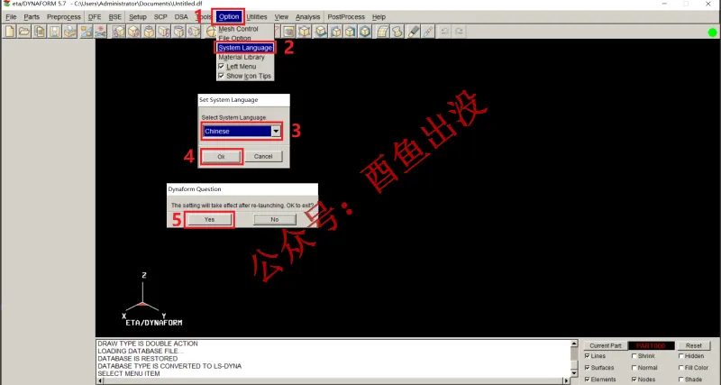Click the PART000 current part color field
This screenshot has width=721, height=385.
651,346
